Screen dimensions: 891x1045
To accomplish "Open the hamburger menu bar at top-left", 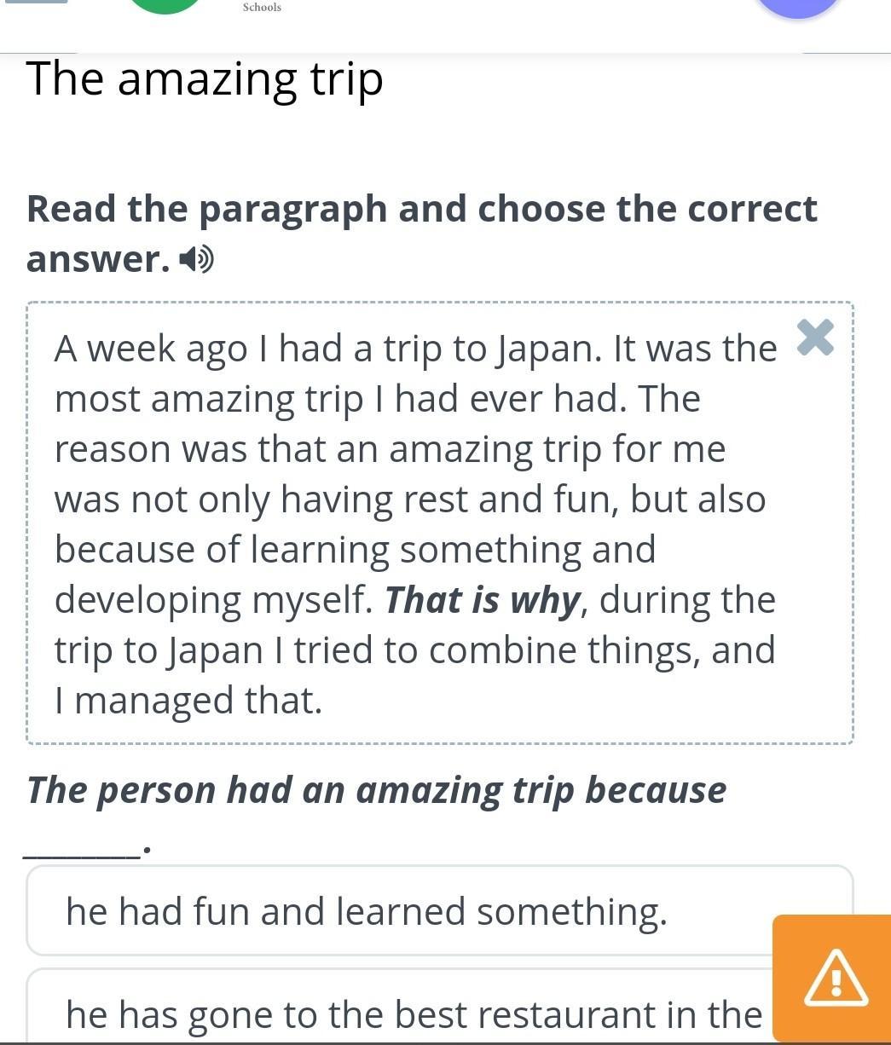I will click(x=37, y=2).
